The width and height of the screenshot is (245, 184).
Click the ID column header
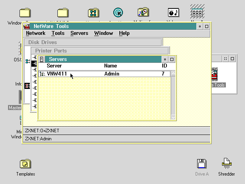pyautogui.click(x=164, y=66)
